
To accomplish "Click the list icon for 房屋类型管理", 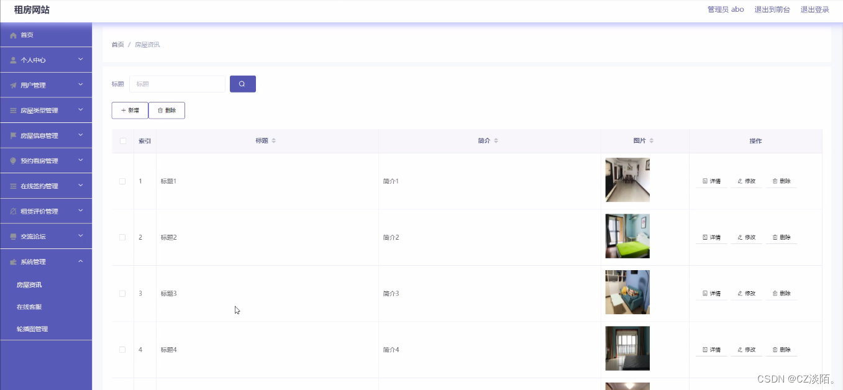I will coord(13,111).
